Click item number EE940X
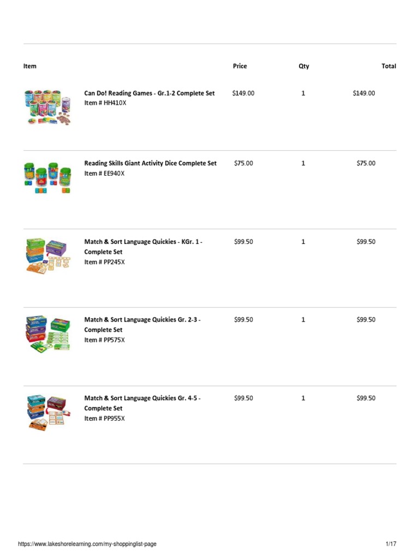 coord(105,174)
